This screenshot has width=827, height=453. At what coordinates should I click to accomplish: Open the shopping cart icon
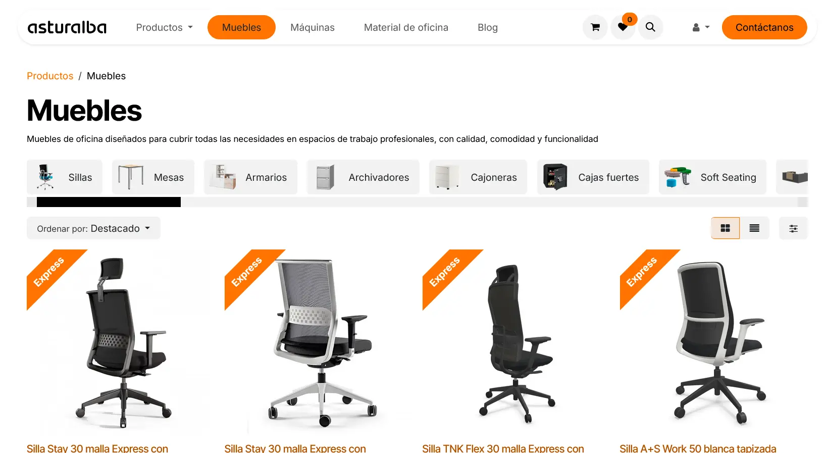pyautogui.click(x=595, y=27)
